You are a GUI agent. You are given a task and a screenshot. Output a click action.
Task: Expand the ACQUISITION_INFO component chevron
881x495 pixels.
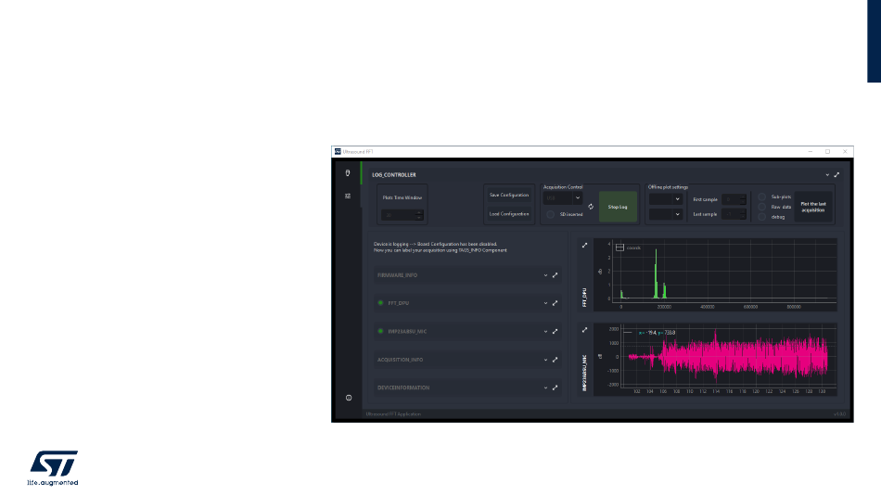point(545,360)
